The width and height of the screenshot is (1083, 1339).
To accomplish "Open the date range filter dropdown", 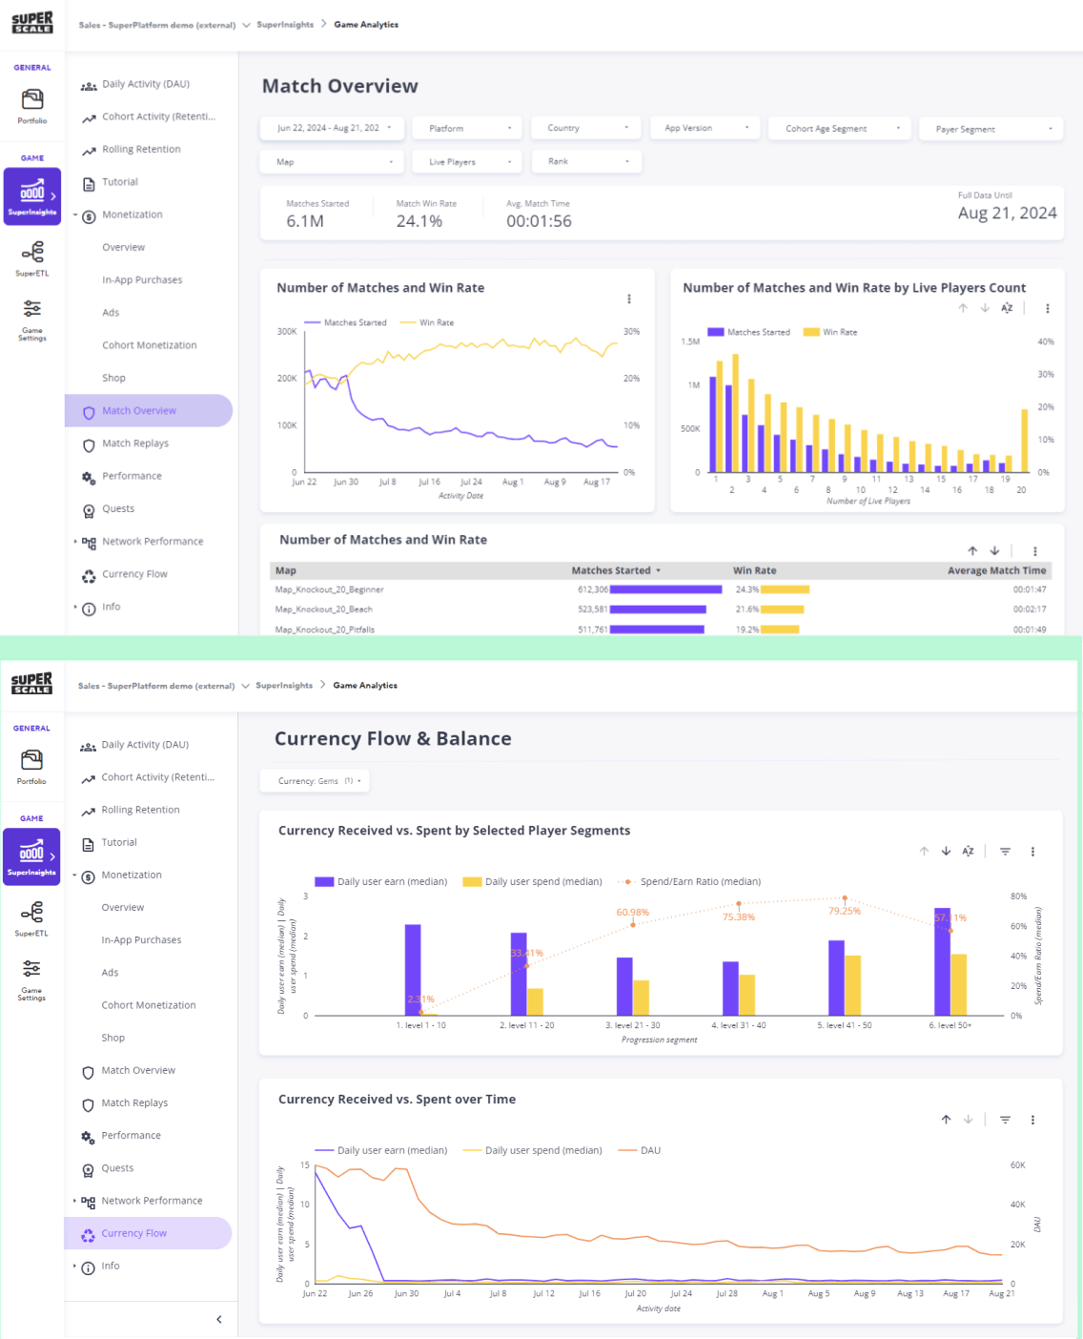I will click(x=333, y=128).
